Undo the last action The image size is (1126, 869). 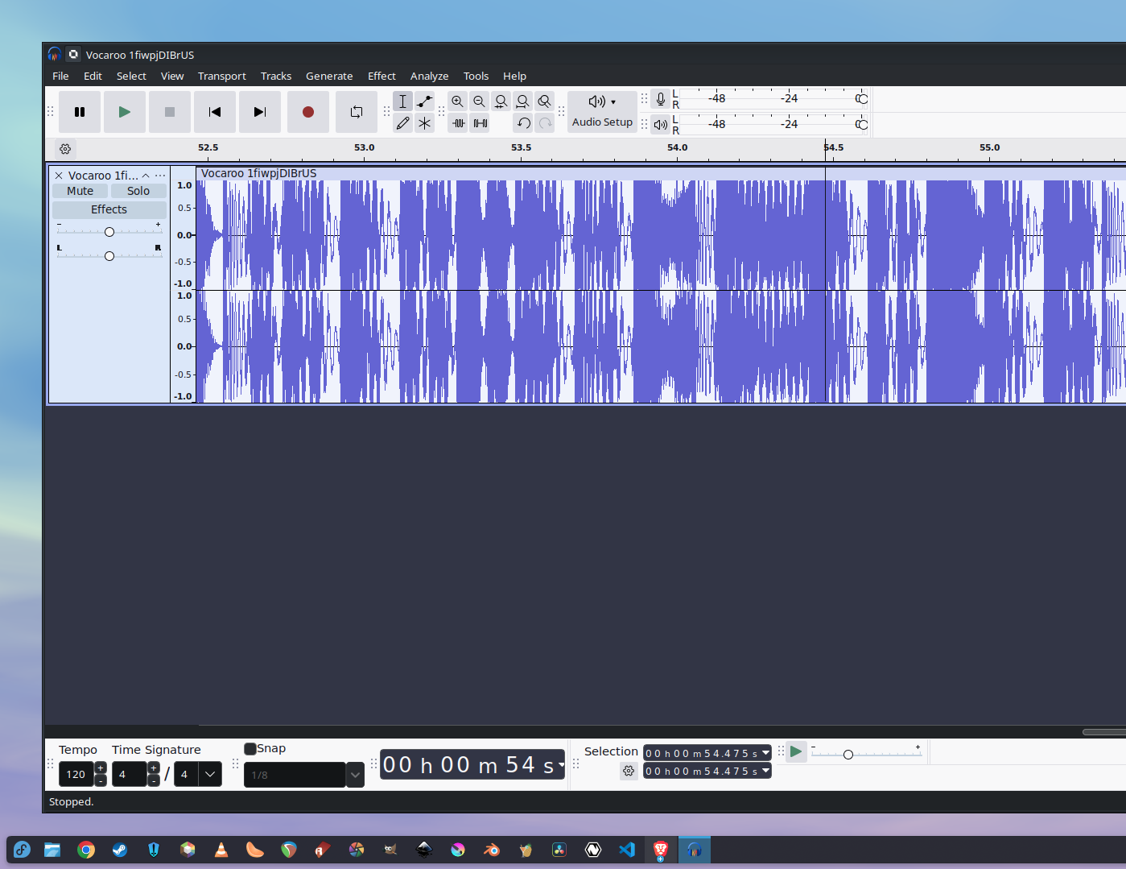523,123
